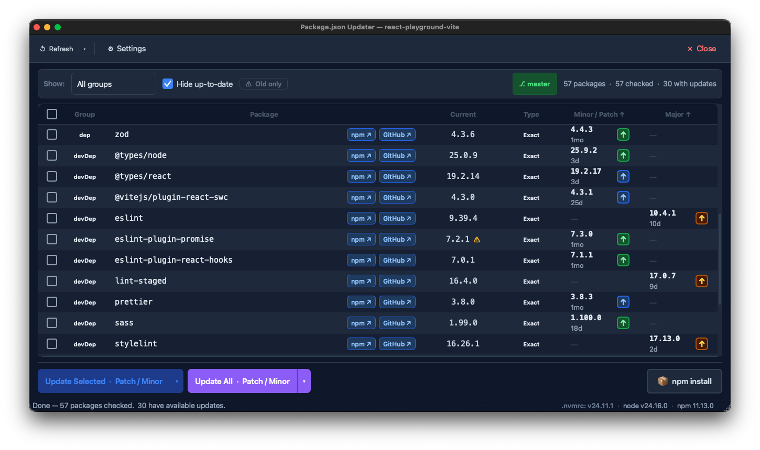The height and width of the screenshot is (450, 760).
Task: Click the @vitejs/plugin-react-swc package name
Action: click(x=171, y=197)
